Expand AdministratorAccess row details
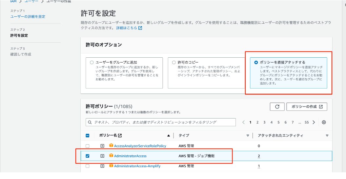 coord(102,156)
